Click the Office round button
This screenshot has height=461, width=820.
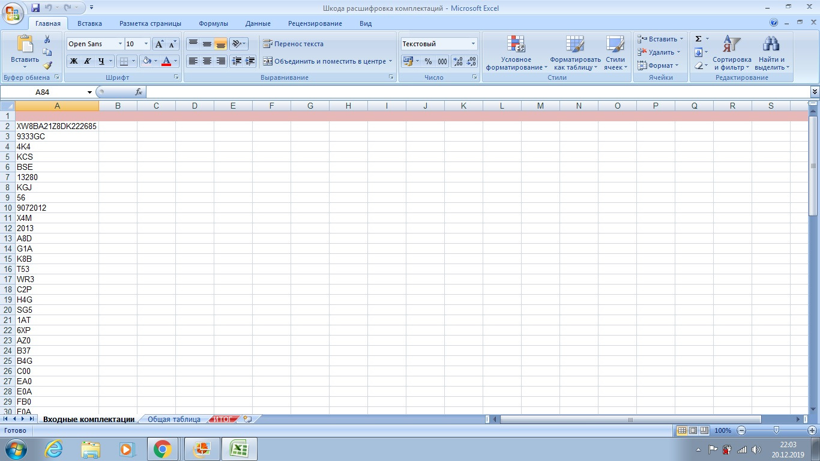(13, 13)
